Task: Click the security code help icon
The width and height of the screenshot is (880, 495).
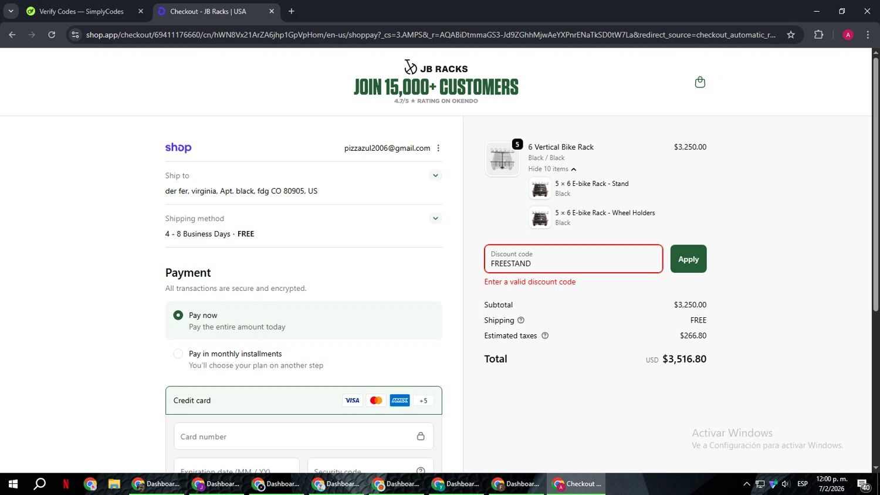Action: click(x=421, y=471)
